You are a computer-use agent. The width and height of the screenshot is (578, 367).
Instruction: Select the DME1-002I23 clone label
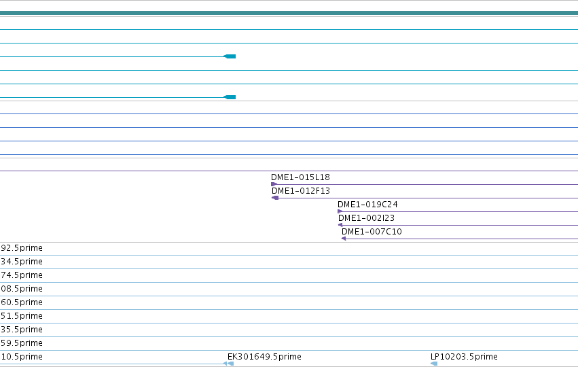click(x=366, y=218)
